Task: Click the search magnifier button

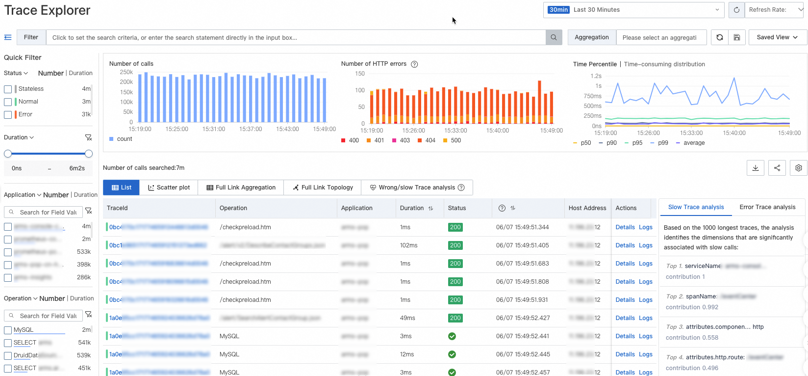Action: [x=554, y=37]
